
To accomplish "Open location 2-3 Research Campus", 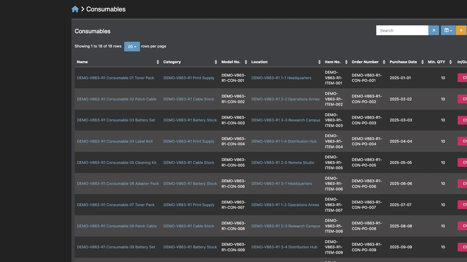I will (x=286, y=226).
